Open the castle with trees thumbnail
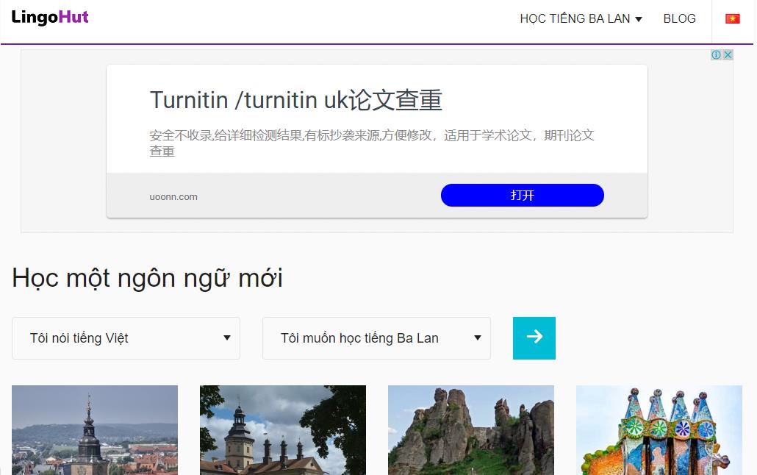Screen dimensions: 757x475 pyautogui.click(x=283, y=430)
